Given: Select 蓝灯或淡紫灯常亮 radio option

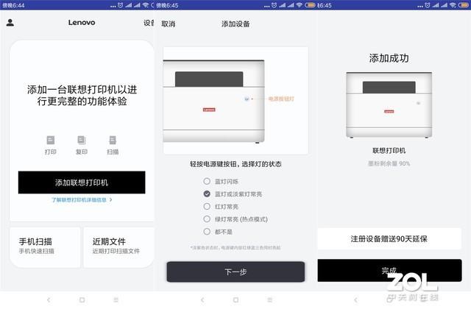Looking at the screenshot, I should pos(207,194).
